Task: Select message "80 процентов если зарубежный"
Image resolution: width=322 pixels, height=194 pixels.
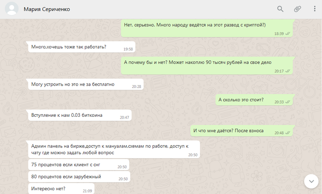Action: click(x=79, y=177)
